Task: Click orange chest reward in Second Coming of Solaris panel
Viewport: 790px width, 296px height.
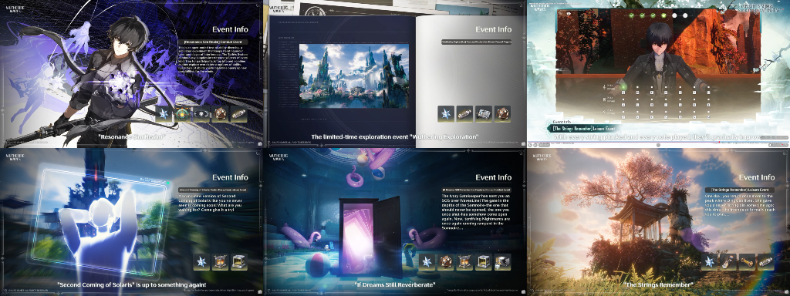Action: pos(220,262)
